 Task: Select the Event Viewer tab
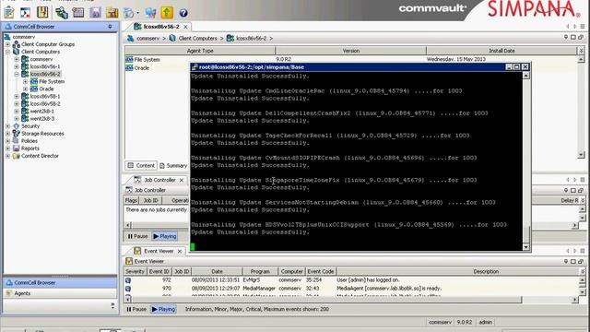[159, 251]
